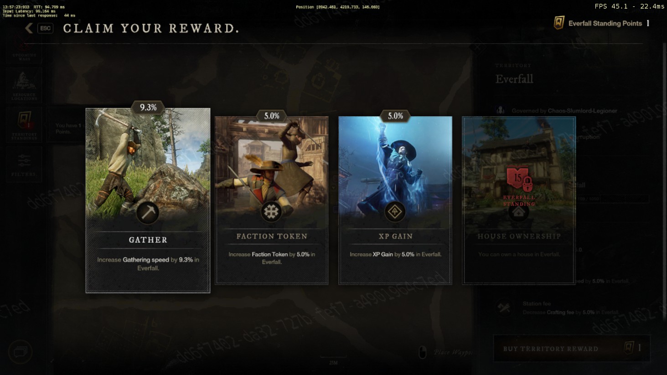Click the red level 15 lock badge
667x375 pixels.
519,179
